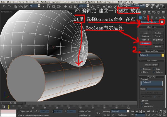Open the All selection filter dropdown
This screenshot has height=117, width=167.
(x=39, y=6)
